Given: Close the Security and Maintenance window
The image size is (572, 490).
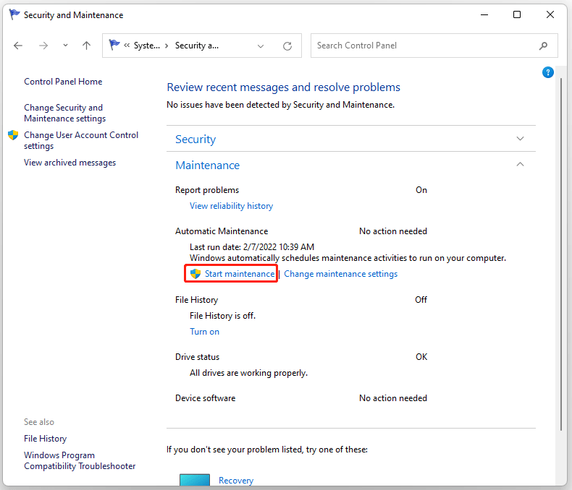Looking at the screenshot, I should point(550,14).
